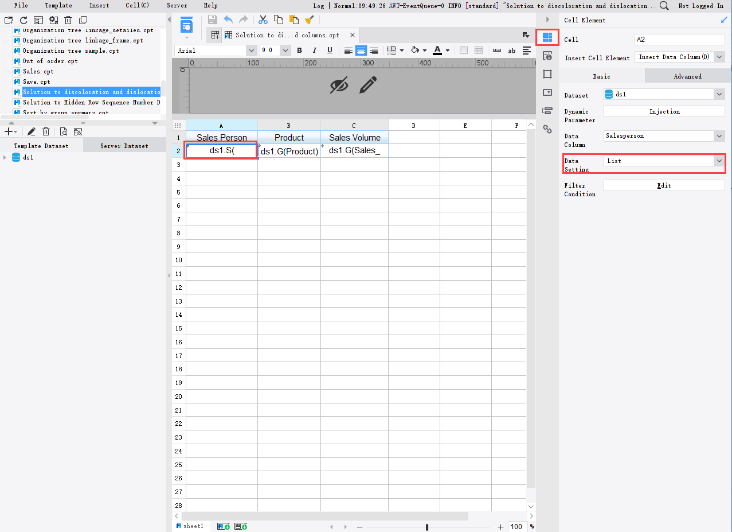
Task: Select the Widget settings icon below border icon
Action: [547, 92]
